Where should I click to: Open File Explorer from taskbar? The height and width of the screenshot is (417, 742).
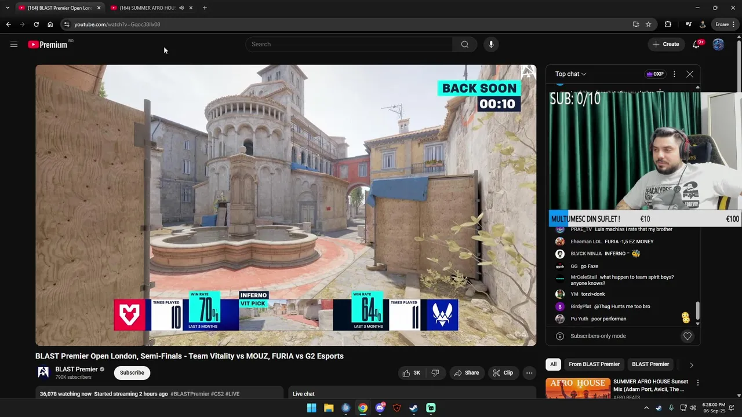(x=329, y=408)
